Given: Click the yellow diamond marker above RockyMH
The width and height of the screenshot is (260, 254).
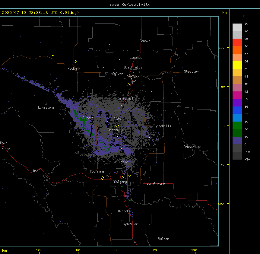Looking at the screenshot, I should 75,62.
